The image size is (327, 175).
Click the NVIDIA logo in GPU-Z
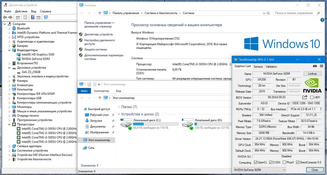pyautogui.click(x=312, y=85)
